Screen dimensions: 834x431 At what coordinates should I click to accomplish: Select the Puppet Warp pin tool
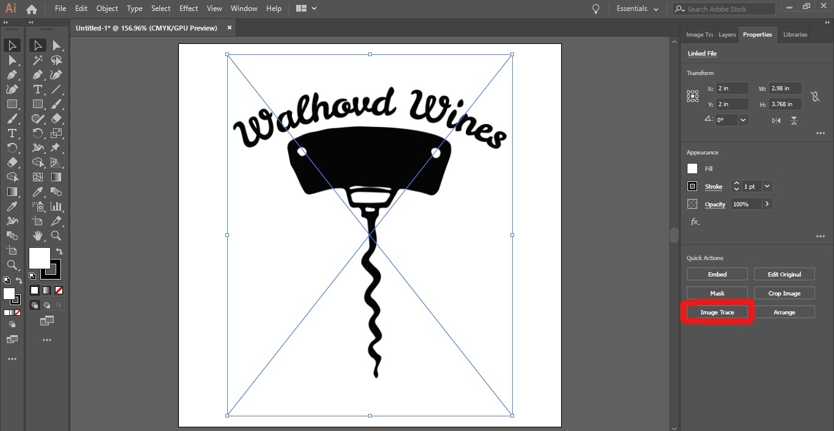(x=56, y=148)
